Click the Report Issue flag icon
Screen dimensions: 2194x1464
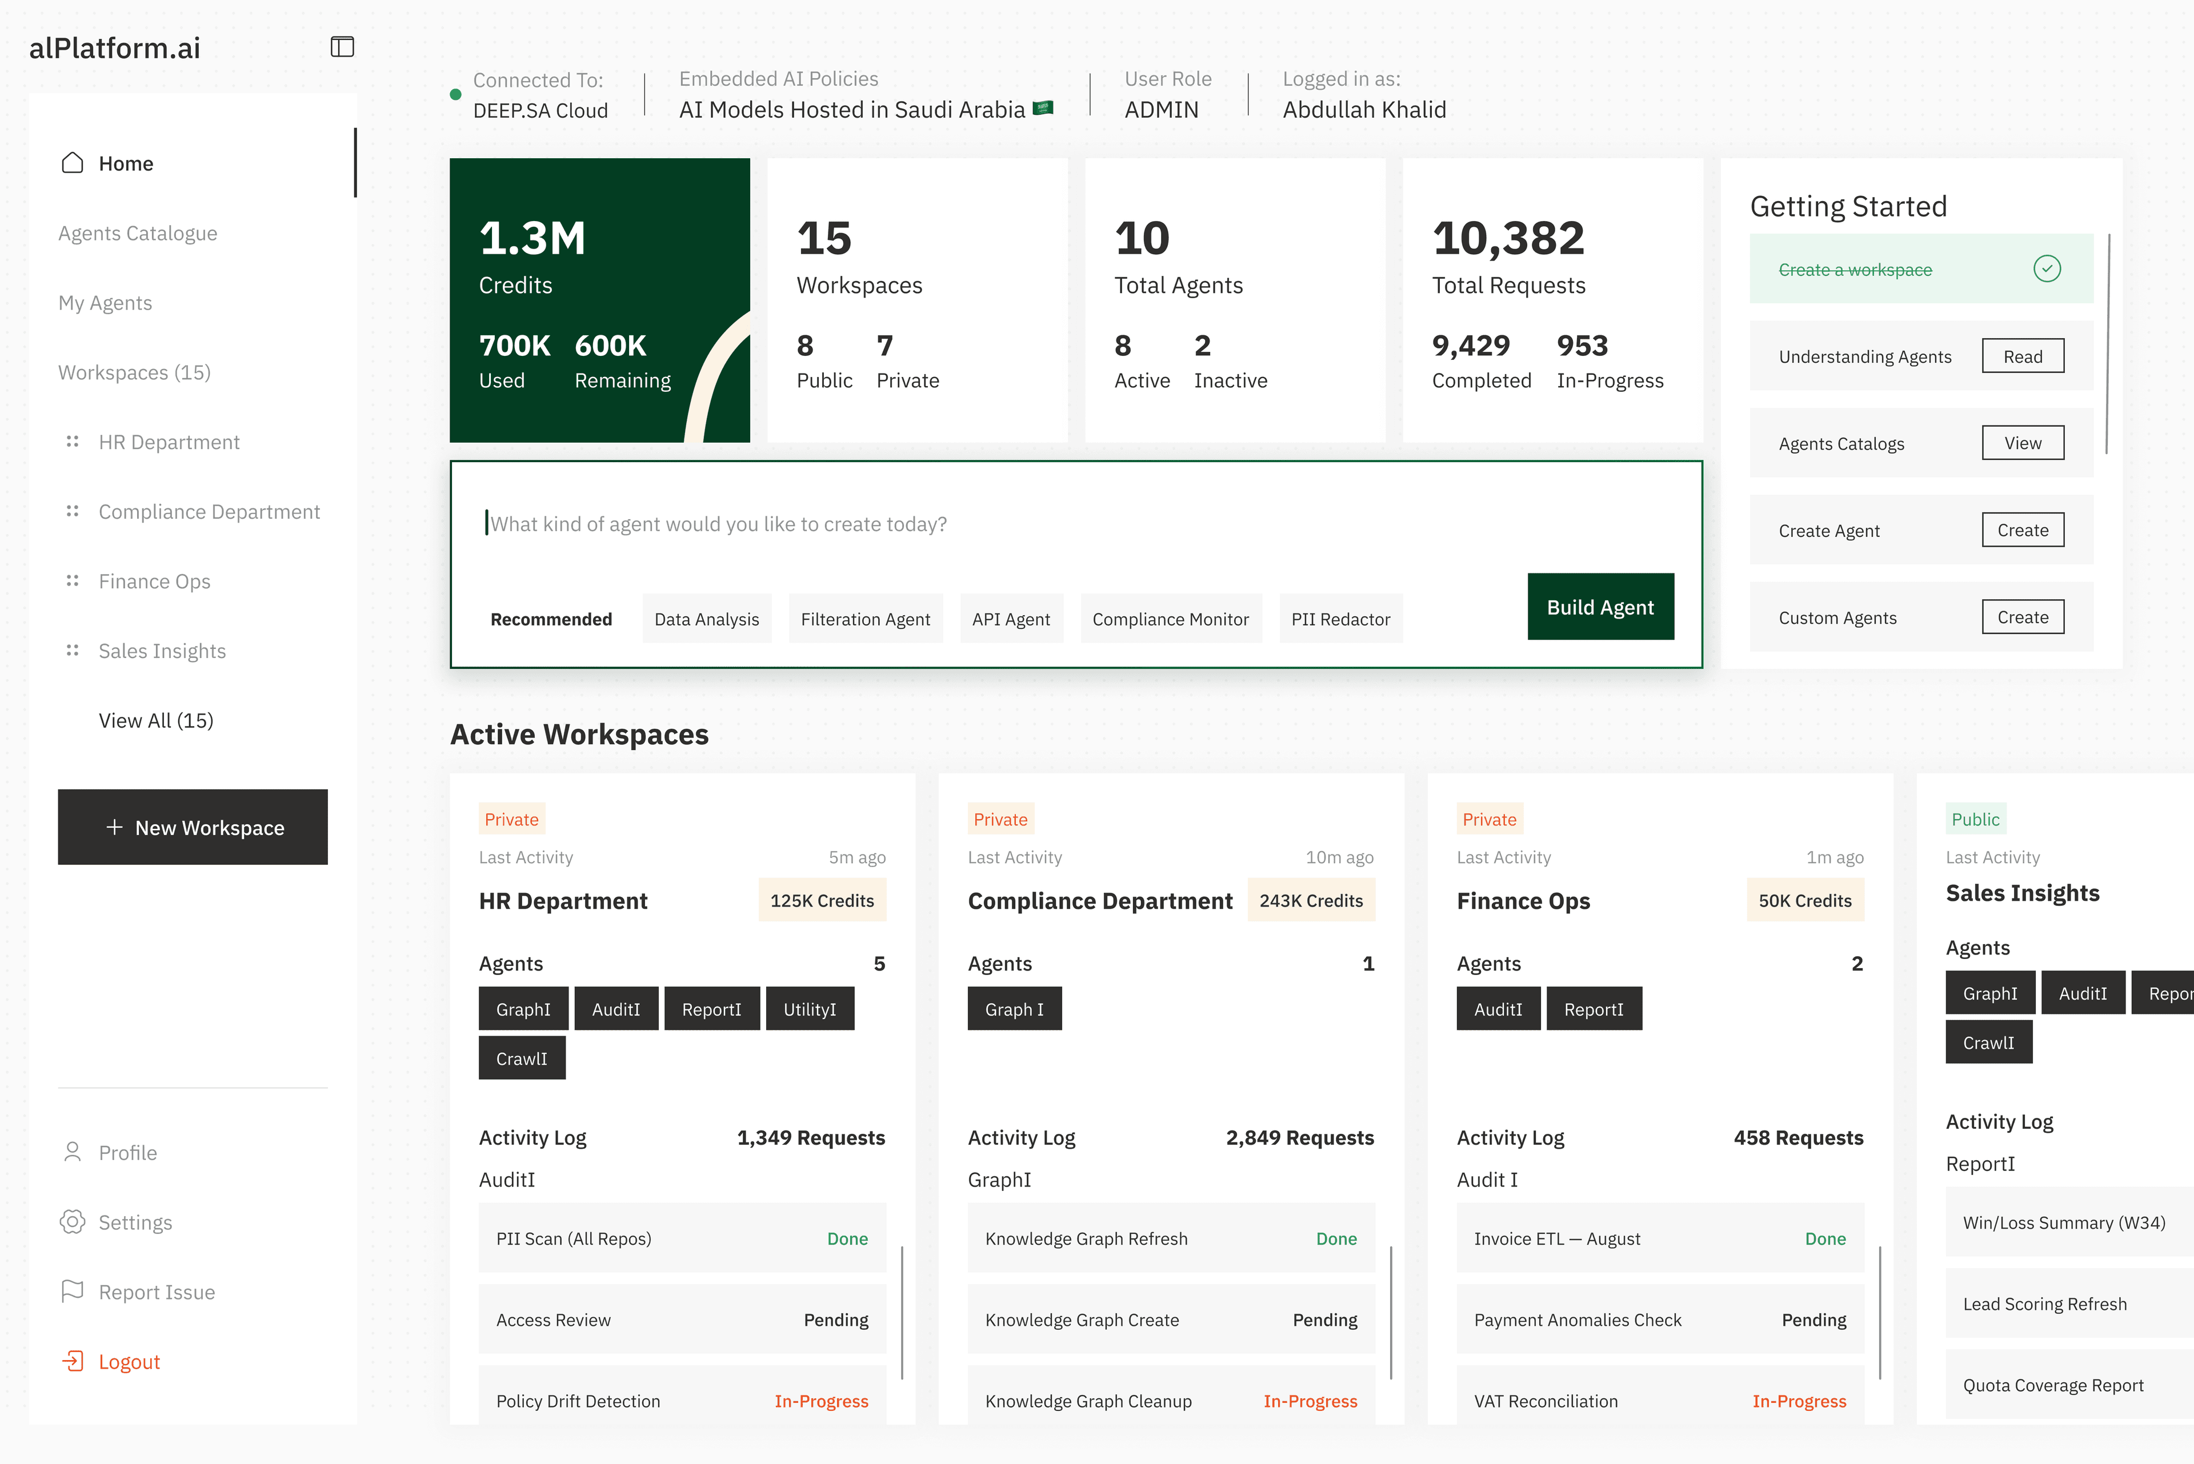click(72, 1291)
